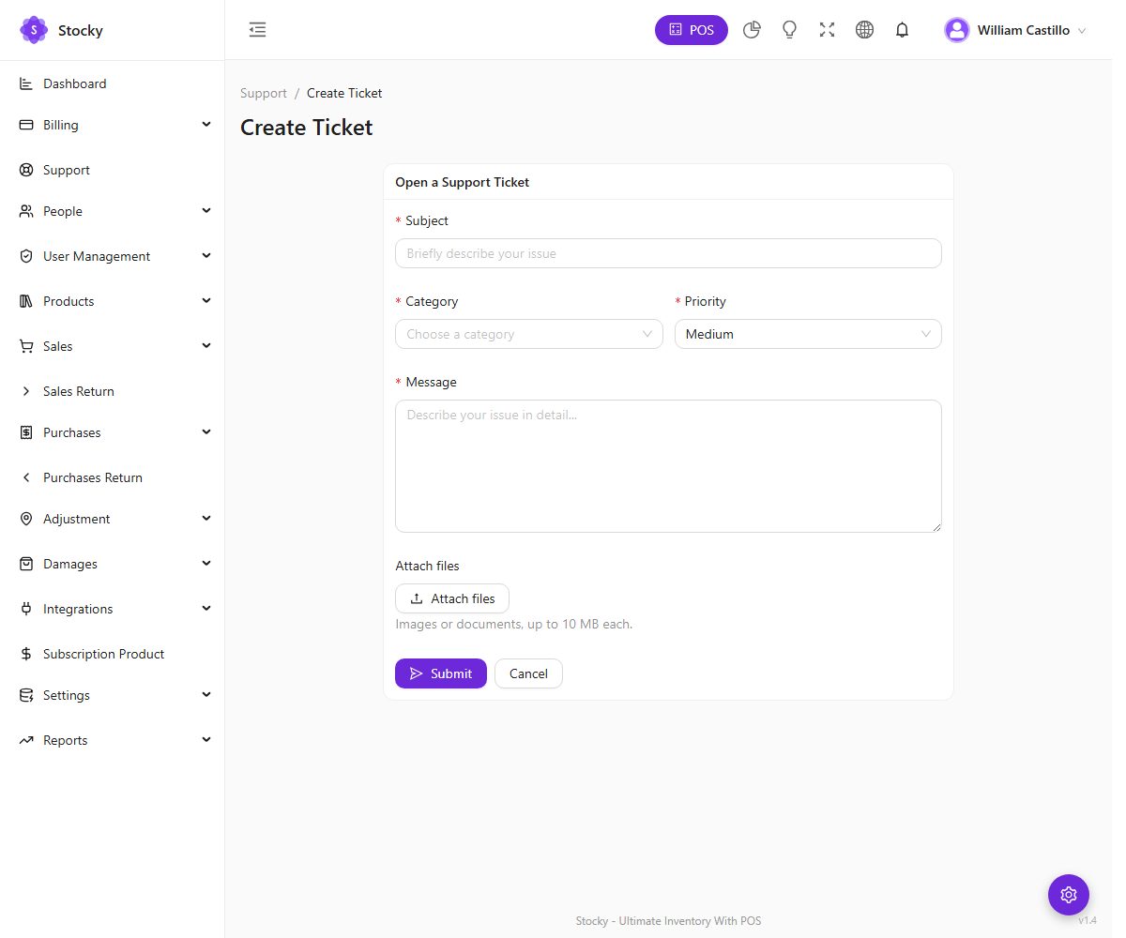Click into the Message text area

tap(668, 466)
